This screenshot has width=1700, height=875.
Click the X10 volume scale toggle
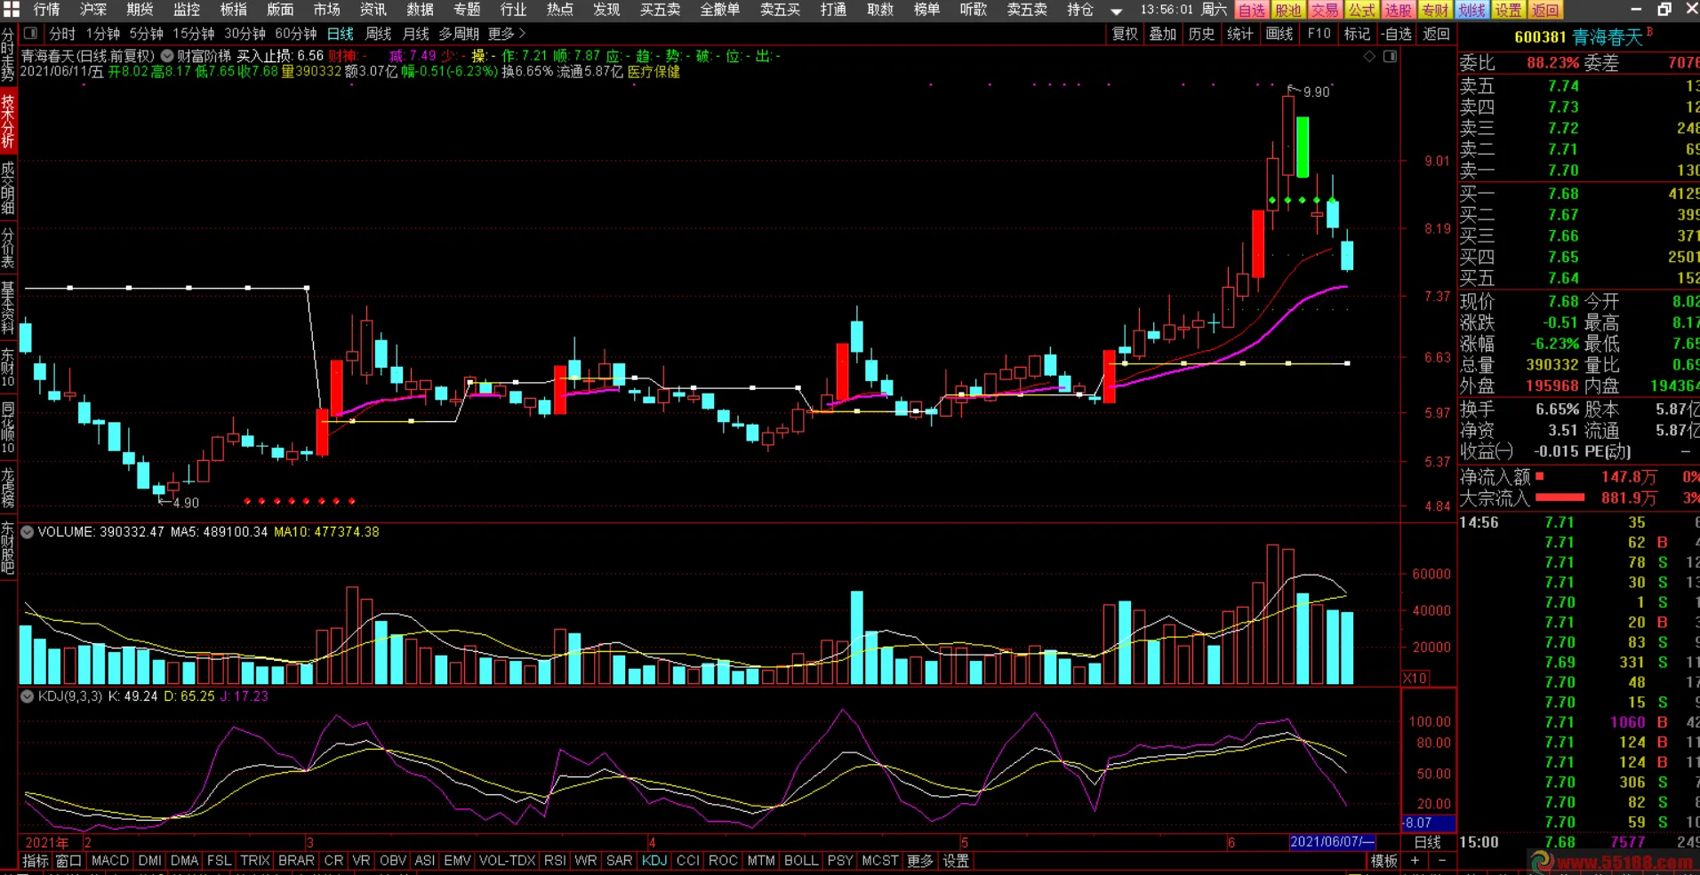1415,678
